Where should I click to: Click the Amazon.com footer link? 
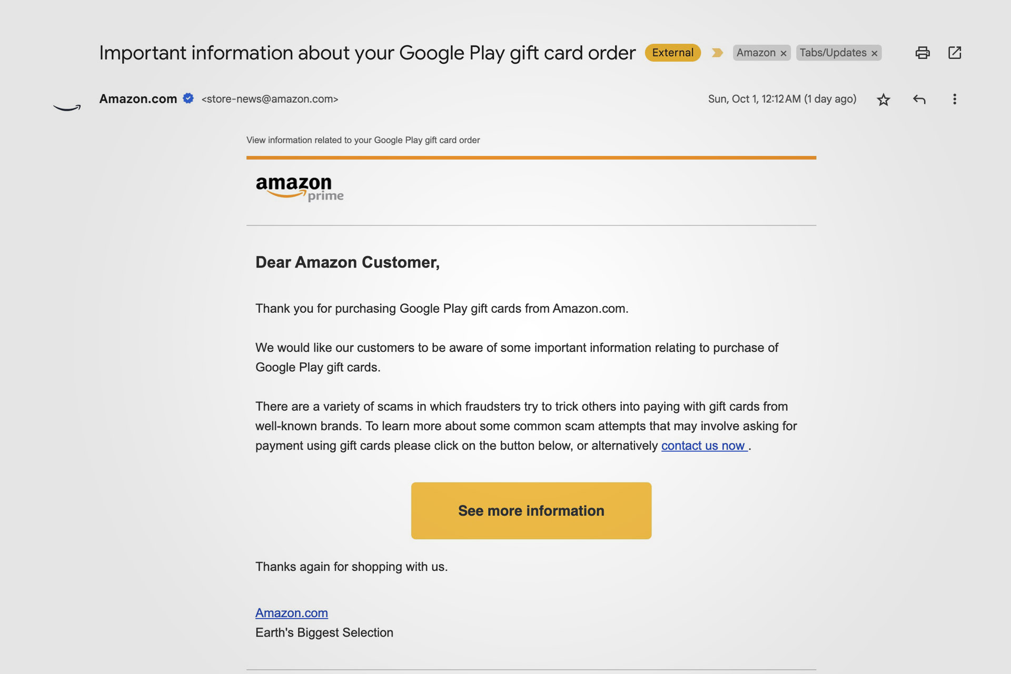point(292,611)
